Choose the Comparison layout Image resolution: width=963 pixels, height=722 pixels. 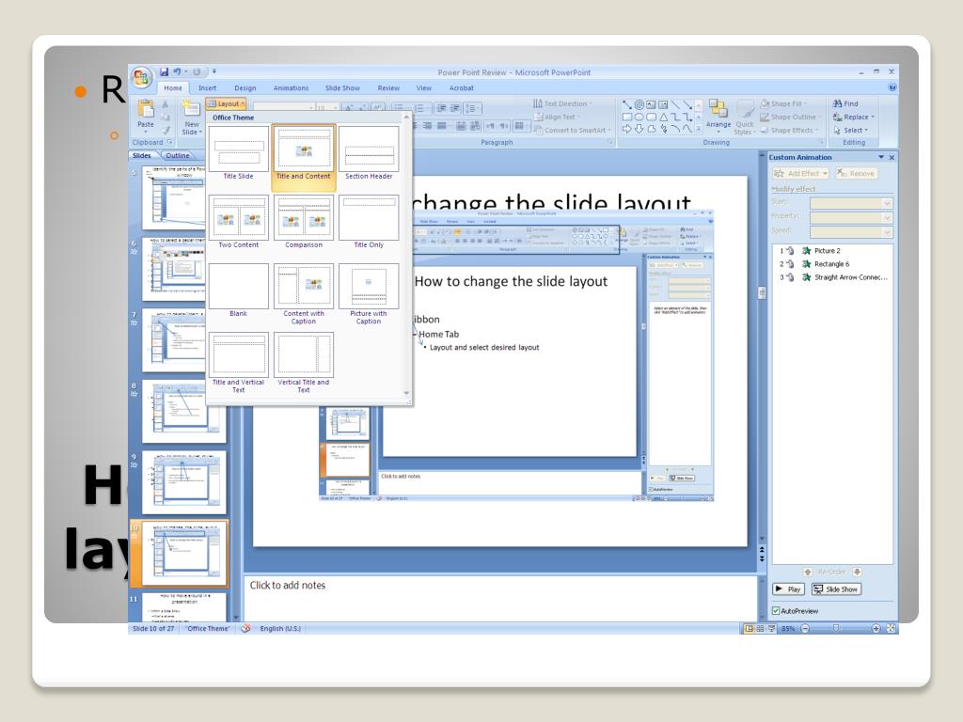tap(304, 222)
